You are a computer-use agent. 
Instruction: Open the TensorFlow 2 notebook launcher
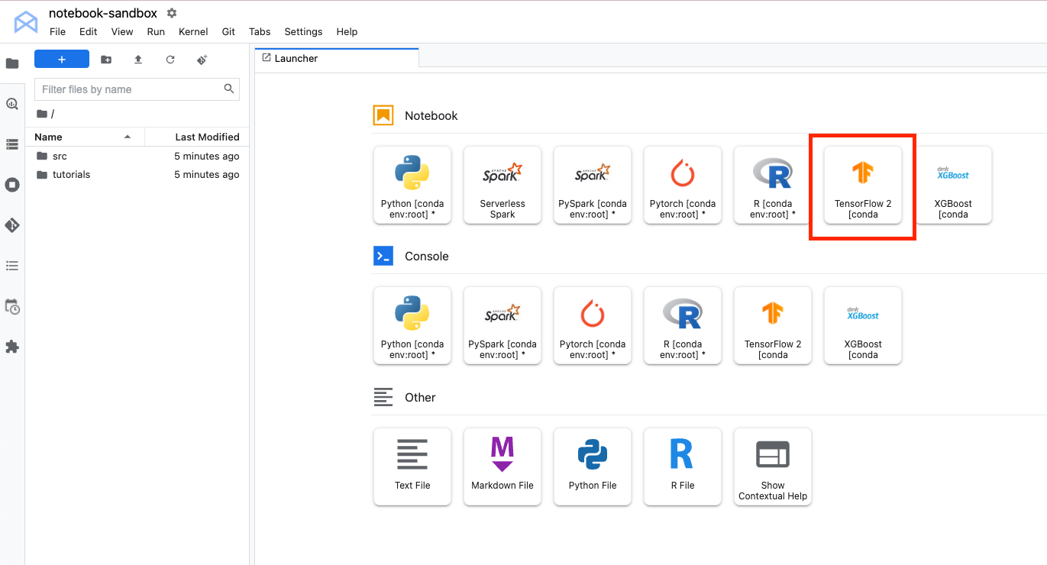(x=862, y=186)
